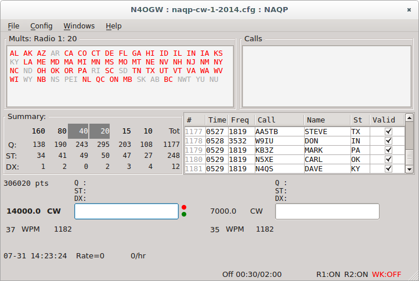Toggle Valid checkbox for KB3Z row
The width and height of the screenshot is (419, 281).
pyautogui.click(x=388, y=150)
